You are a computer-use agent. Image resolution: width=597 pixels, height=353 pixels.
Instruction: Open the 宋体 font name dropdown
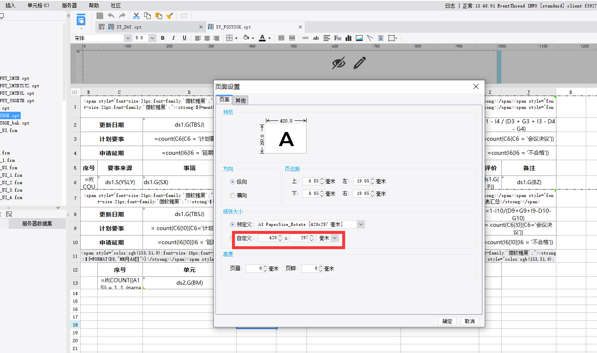click(x=128, y=38)
